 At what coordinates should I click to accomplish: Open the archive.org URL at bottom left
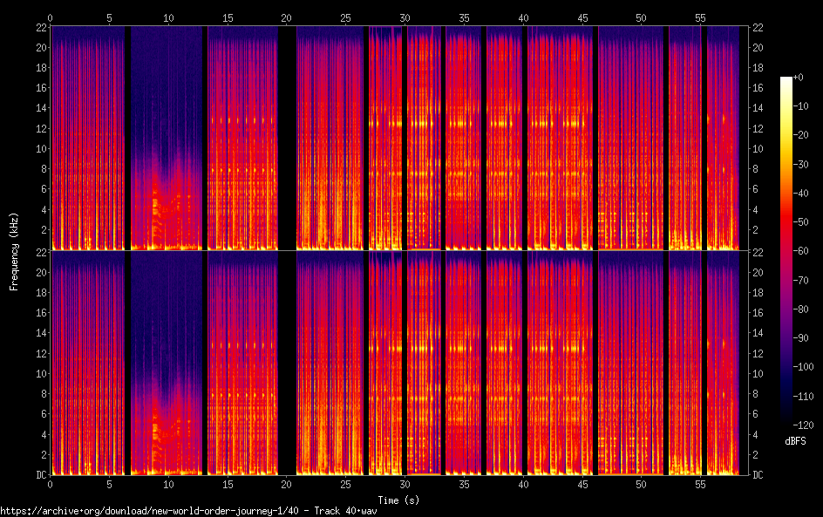[188, 511]
